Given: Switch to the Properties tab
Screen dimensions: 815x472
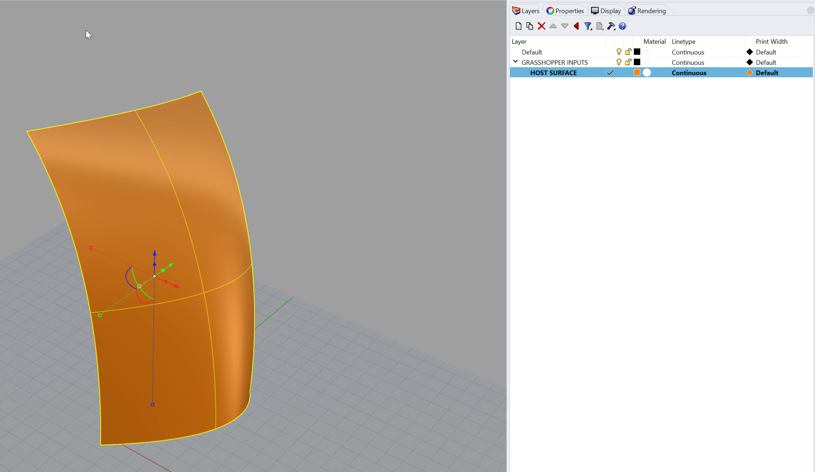Looking at the screenshot, I should pos(565,11).
